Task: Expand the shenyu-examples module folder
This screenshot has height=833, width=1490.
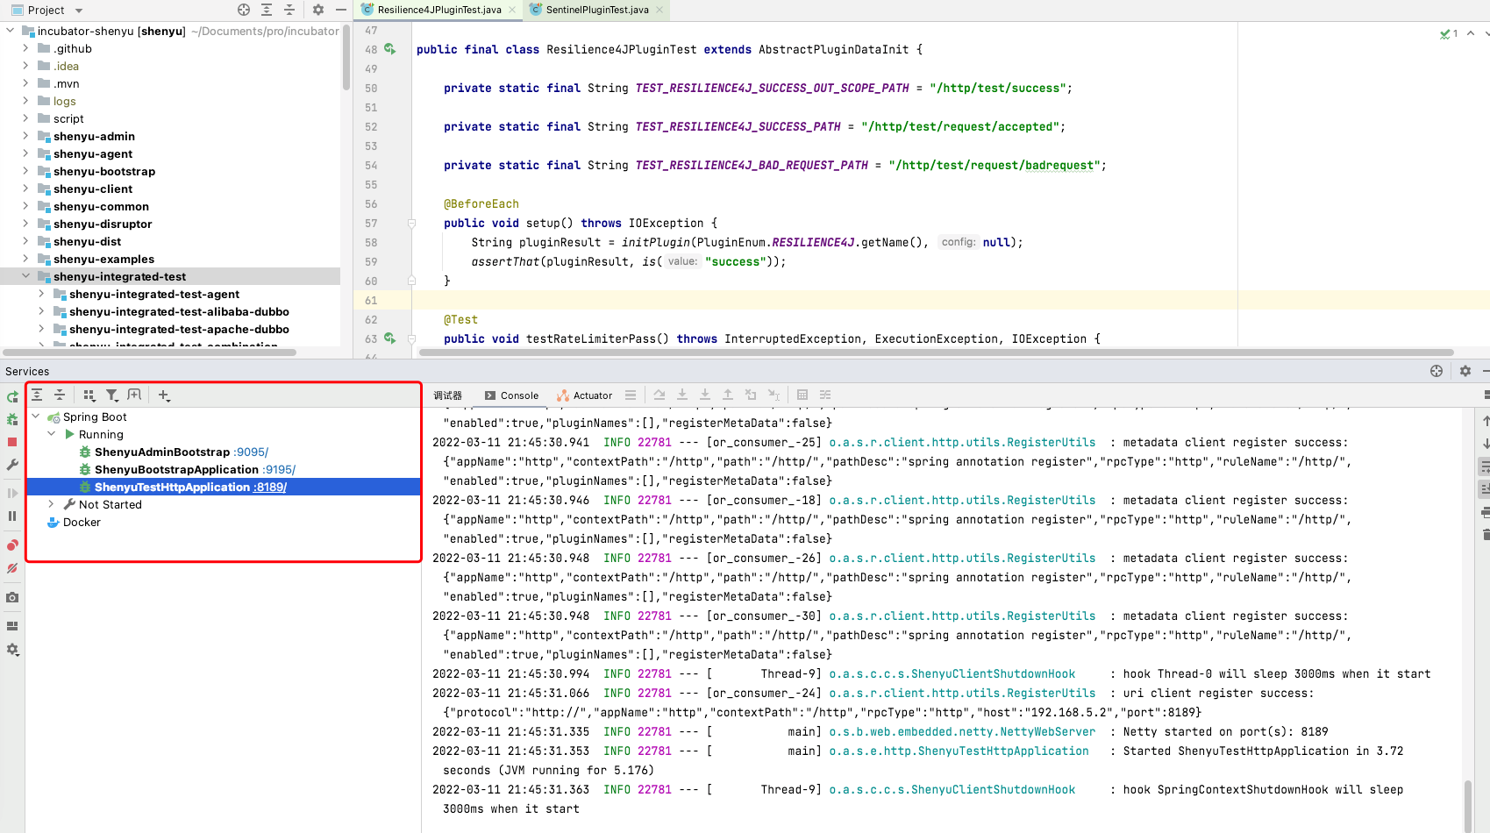Action: pyautogui.click(x=25, y=259)
